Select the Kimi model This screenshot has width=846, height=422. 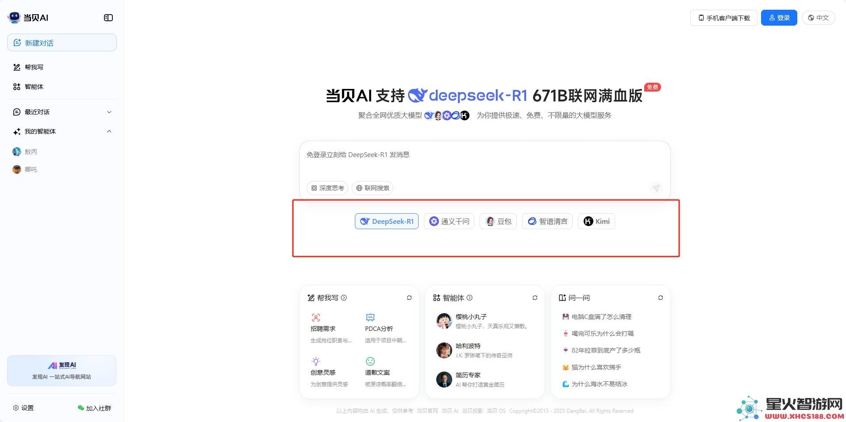tap(596, 221)
